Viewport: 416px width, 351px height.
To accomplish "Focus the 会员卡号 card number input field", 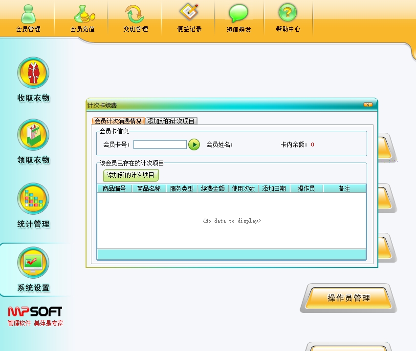I will coord(160,145).
